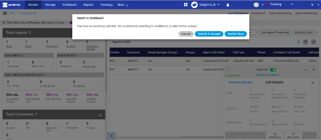321x140 pixels.
Task: Close the call details panel
Action: 314,70
